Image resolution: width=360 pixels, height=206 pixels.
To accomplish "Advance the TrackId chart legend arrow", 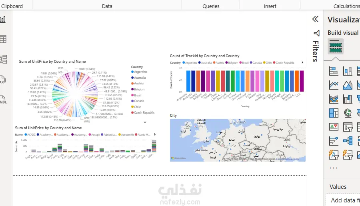I will coord(302,62).
